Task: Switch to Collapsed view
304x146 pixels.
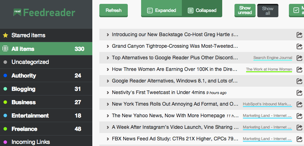Action: 202,11
